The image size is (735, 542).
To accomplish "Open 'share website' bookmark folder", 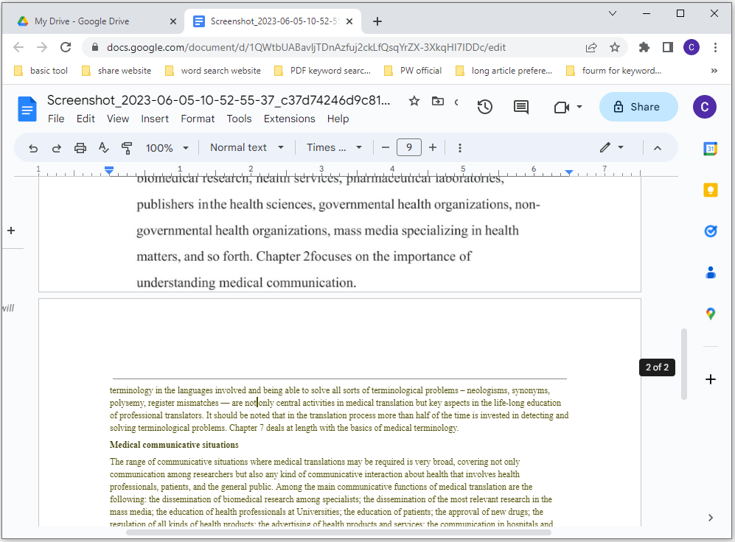I will (x=116, y=71).
